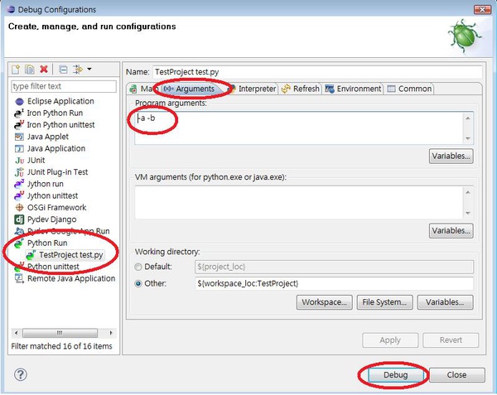
Task: Click the filter launch configurations icon
Action: tap(78, 69)
